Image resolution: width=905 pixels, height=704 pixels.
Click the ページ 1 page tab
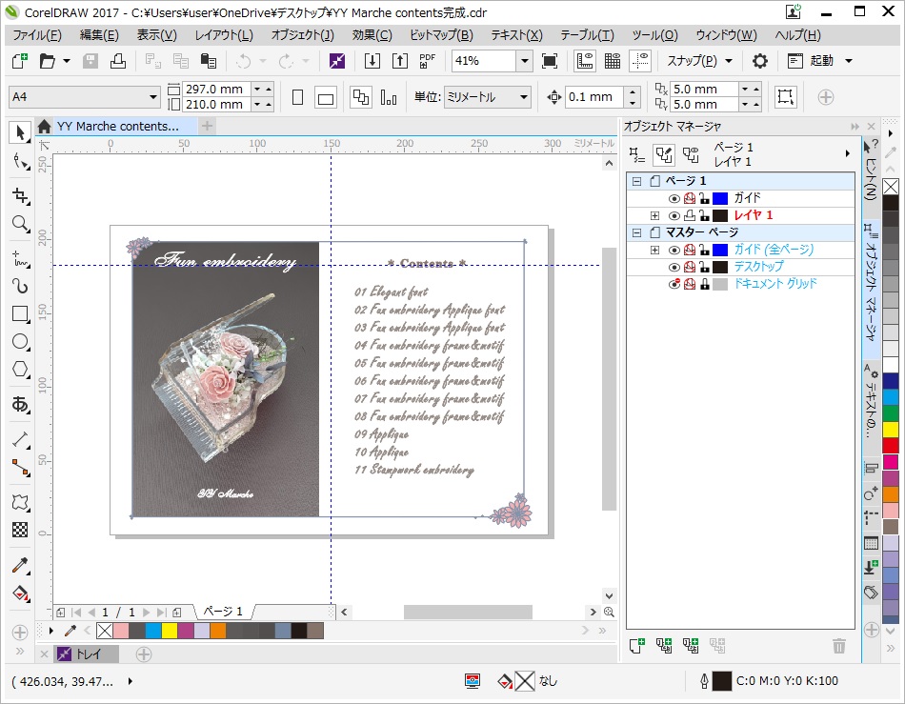click(223, 612)
